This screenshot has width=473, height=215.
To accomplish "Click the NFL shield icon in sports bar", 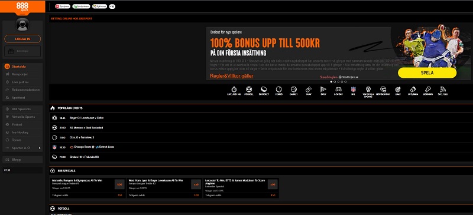I will click(353, 90).
